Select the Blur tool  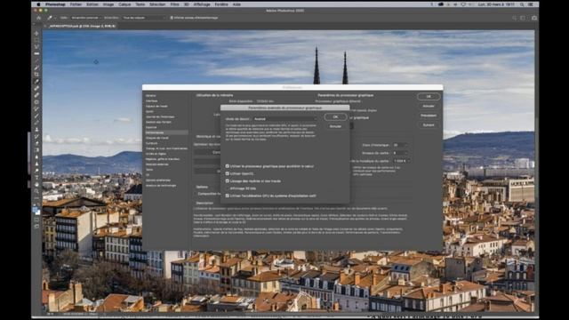[36, 157]
